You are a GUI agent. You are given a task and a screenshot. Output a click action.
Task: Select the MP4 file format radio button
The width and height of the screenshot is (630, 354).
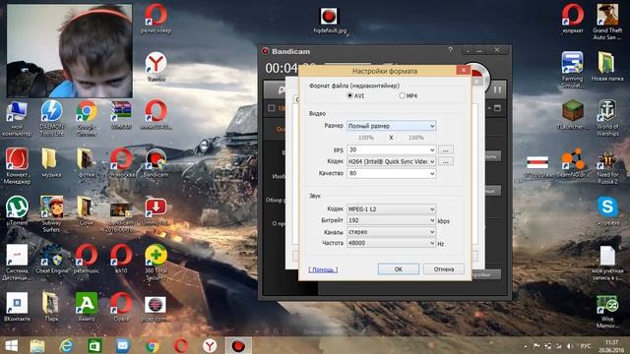[x=402, y=96]
